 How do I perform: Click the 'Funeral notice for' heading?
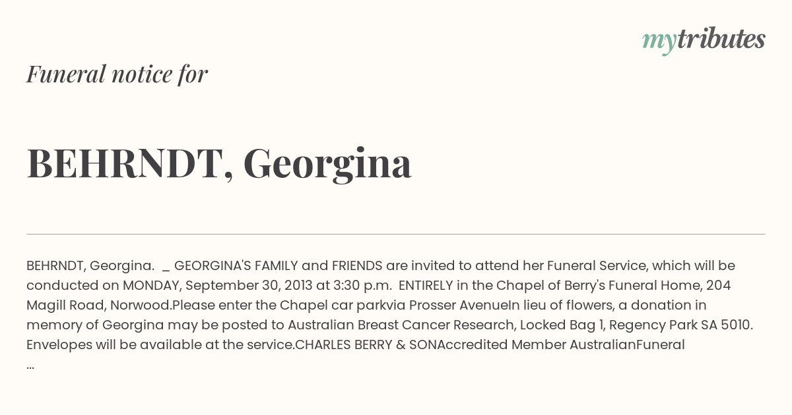tap(117, 74)
